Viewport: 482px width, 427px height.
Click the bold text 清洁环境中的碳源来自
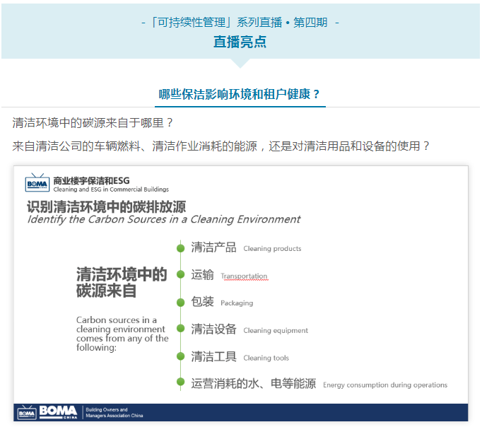pos(122,283)
